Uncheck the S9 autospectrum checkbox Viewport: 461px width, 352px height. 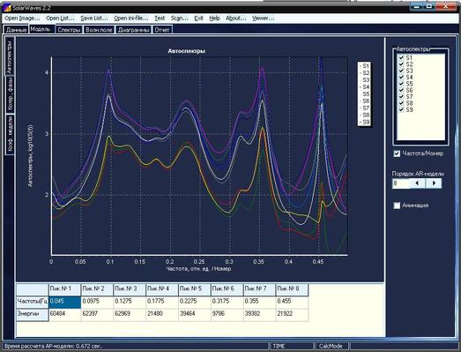tap(401, 109)
